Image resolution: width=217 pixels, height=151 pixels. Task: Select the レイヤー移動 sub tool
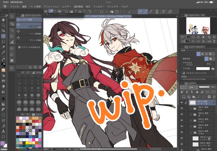[x=29, y=26]
